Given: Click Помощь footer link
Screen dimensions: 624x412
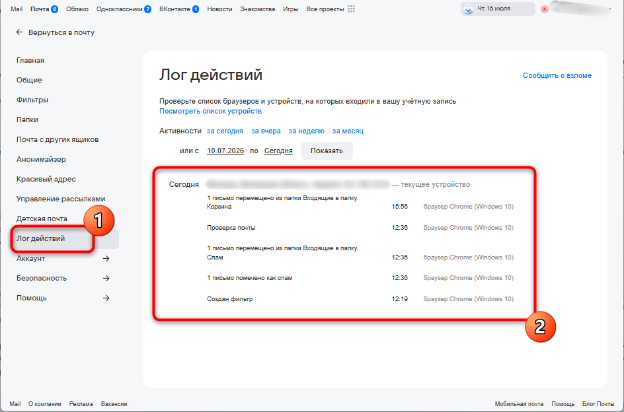Looking at the screenshot, I should click(x=563, y=404).
